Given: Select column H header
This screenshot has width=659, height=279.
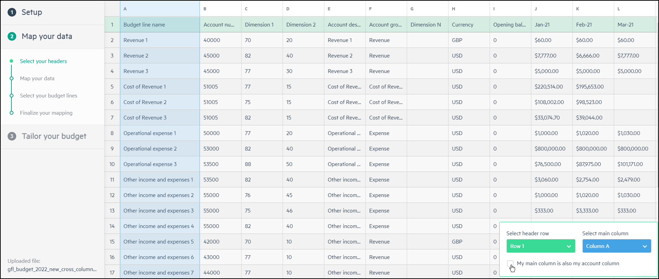Looking at the screenshot, I should click(x=469, y=9).
